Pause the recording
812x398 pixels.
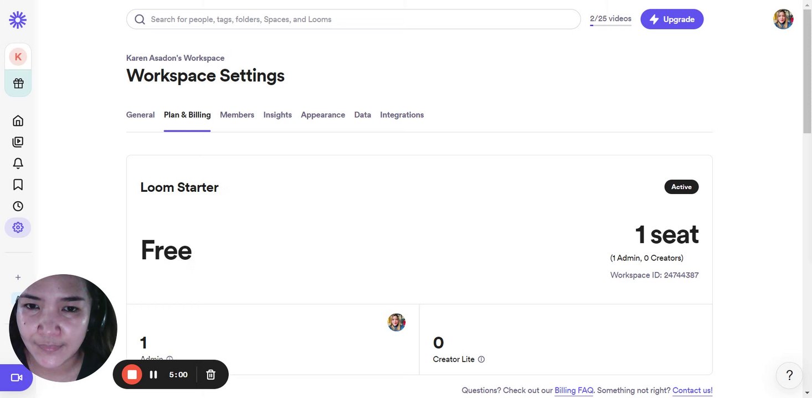click(153, 375)
